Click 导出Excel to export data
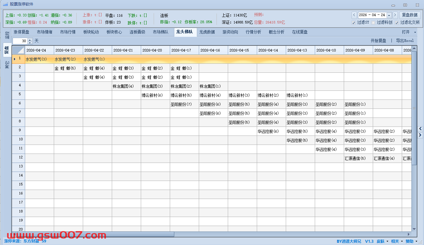This screenshot has width=424, height=245. tap(405, 41)
